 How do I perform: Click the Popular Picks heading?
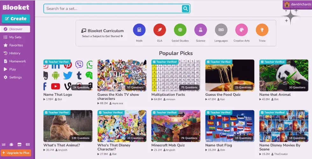pos(176,53)
